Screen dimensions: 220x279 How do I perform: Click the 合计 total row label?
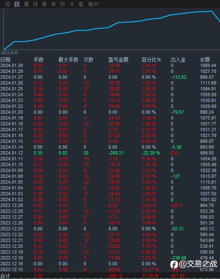pyautogui.click(x=5, y=276)
